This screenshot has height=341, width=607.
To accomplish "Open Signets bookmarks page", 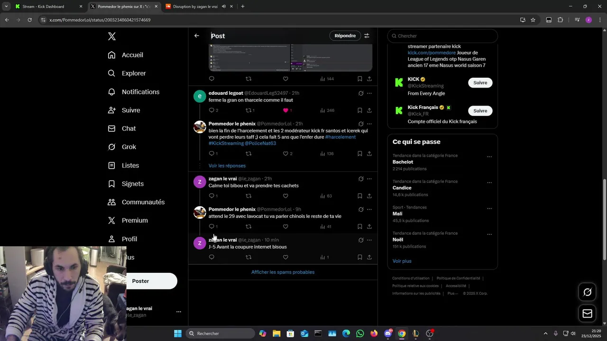I will [126, 184].
